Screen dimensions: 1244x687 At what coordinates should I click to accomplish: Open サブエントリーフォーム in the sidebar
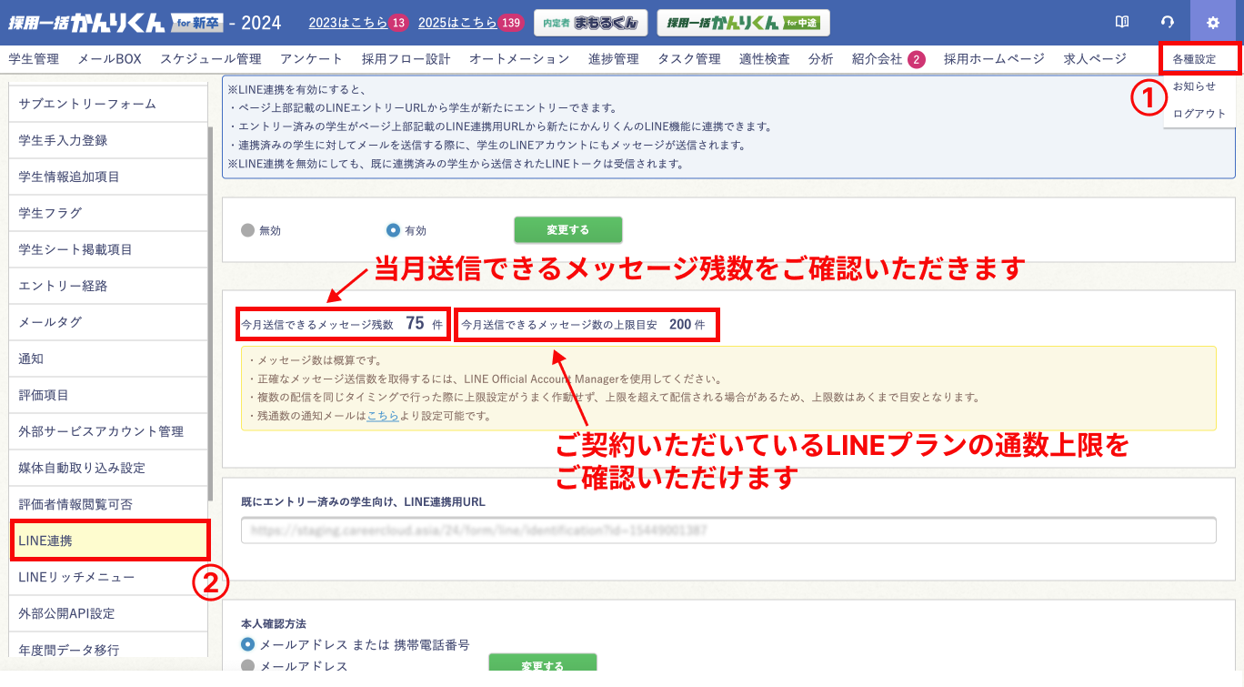108,104
